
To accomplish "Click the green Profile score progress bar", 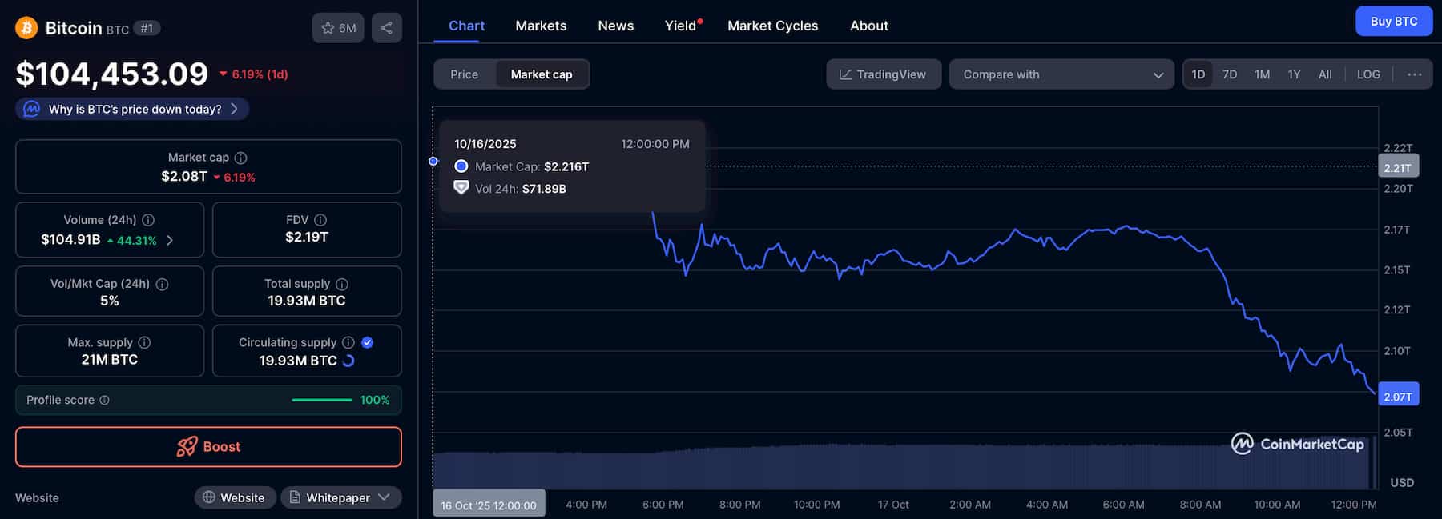I will pos(322,400).
